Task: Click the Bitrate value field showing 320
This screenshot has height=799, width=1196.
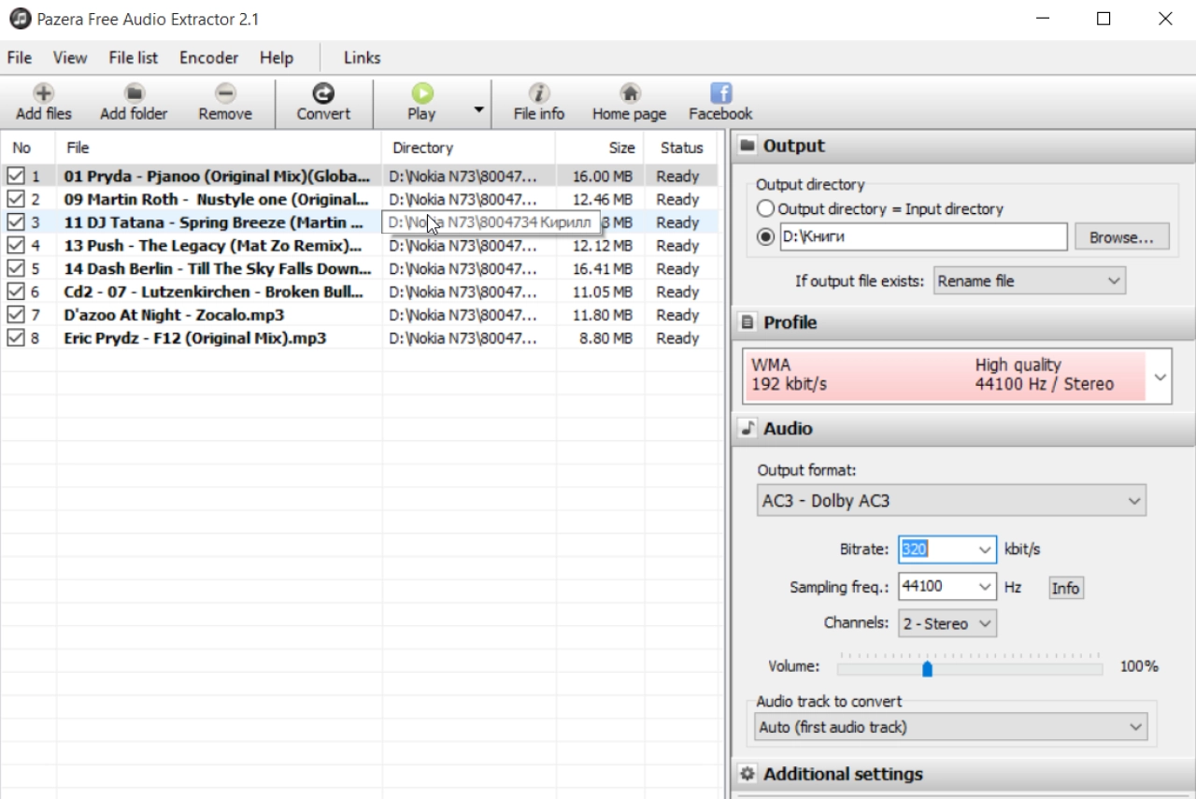Action: tap(936, 549)
